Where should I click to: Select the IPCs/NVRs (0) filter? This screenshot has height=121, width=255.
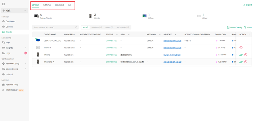coord(123,27)
